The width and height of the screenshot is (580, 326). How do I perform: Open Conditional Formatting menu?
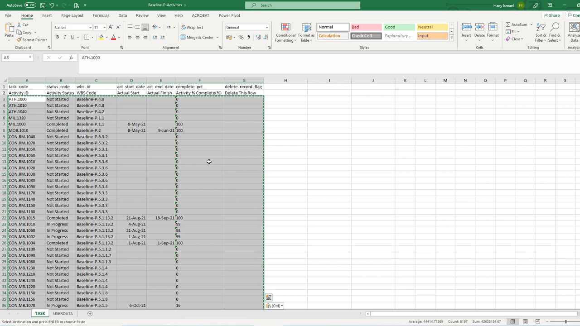pyautogui.click(x=285, y=33)
